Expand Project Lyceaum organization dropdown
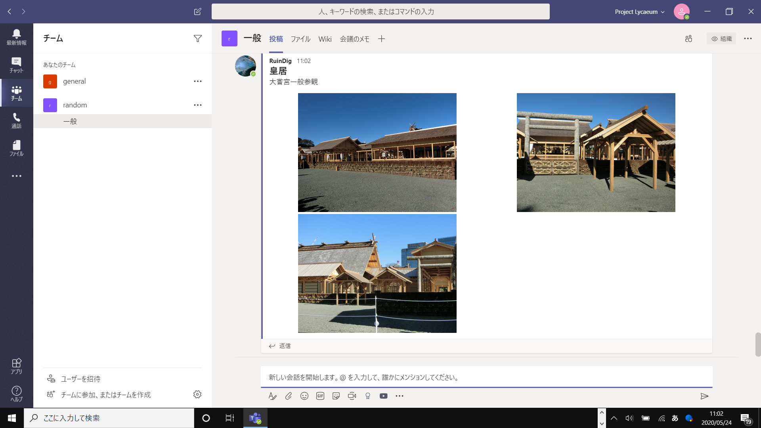The width and height of the screenshot is (761, 428). tap(639, 12)
